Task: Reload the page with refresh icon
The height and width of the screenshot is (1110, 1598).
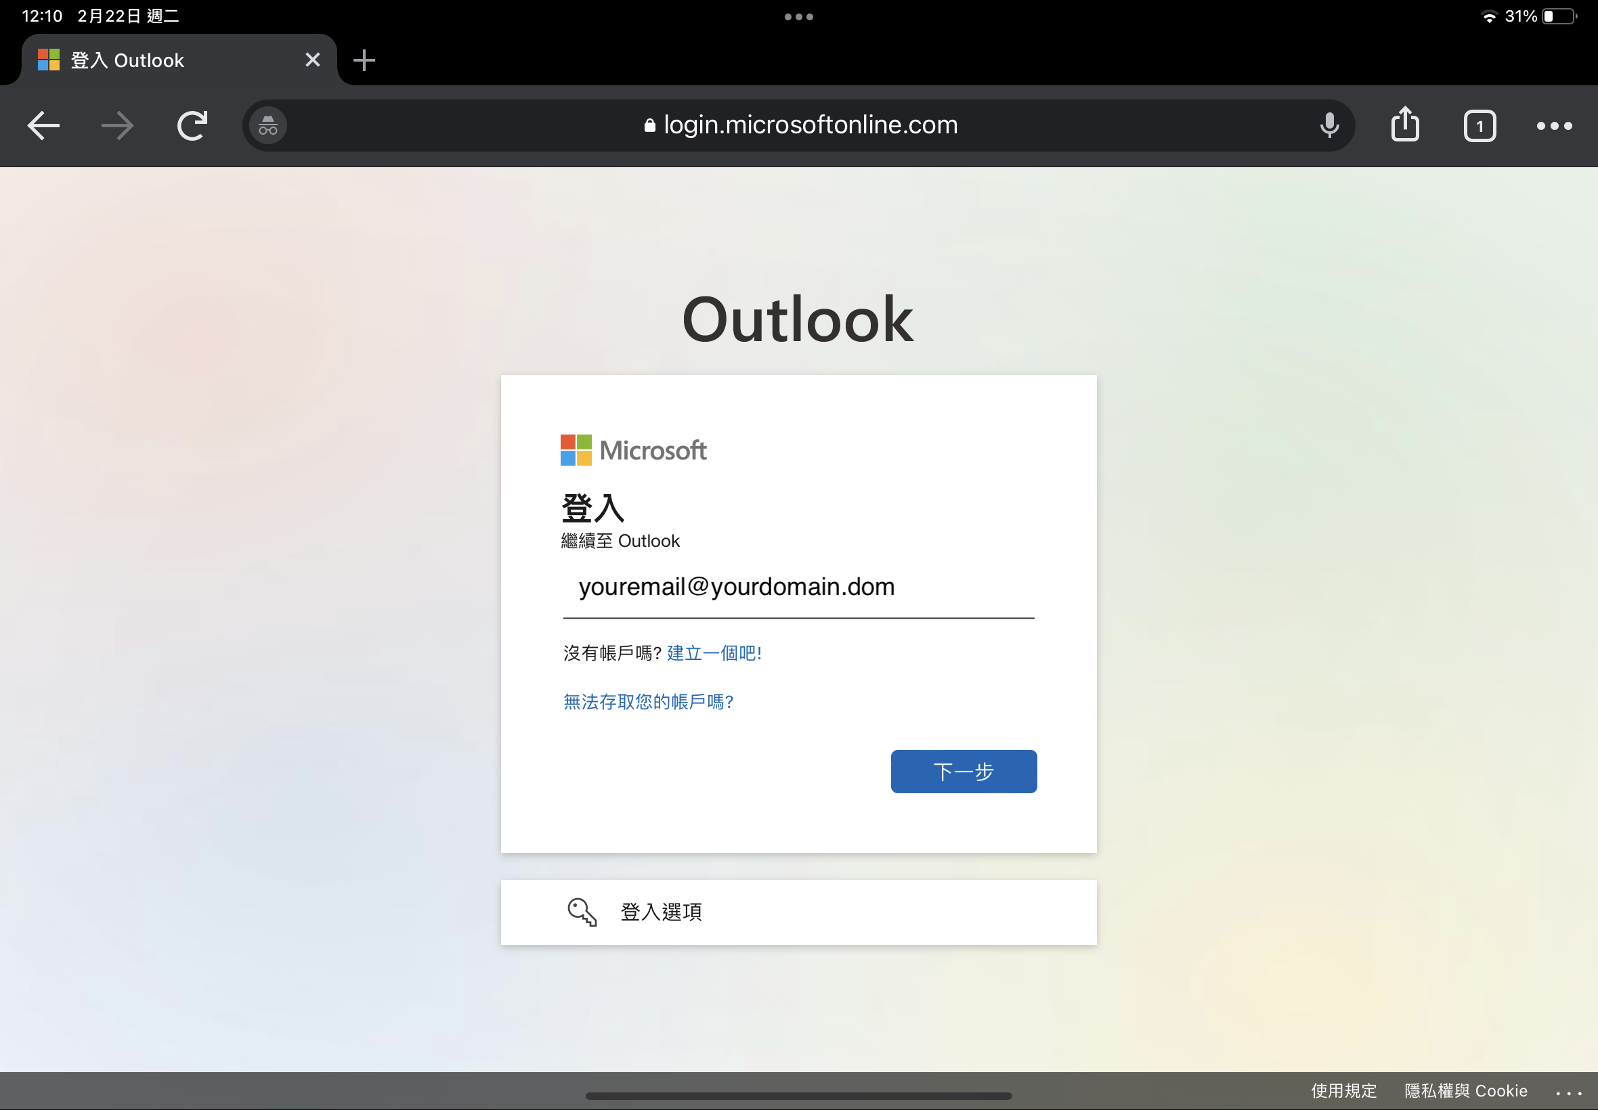Action: 192,126
